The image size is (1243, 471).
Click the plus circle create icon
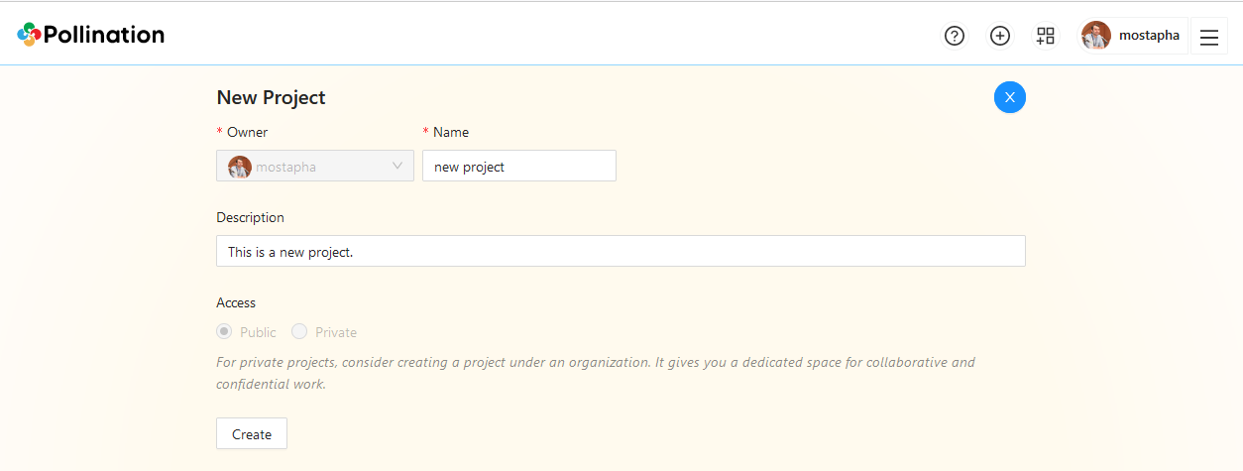point(1000,37)
